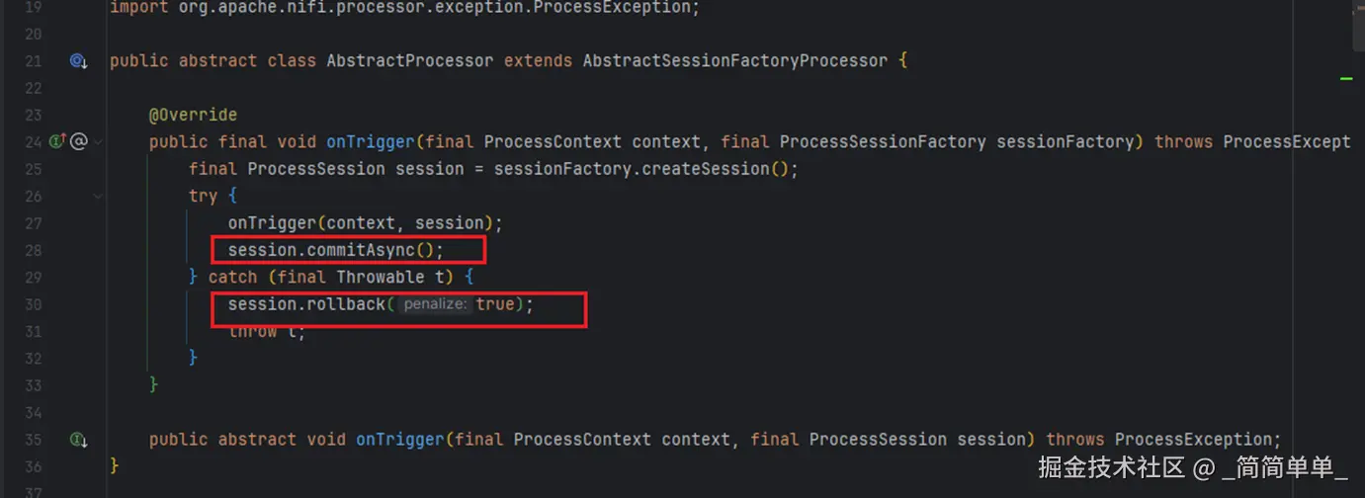Click the implements-method gutter icon on line 24
This screenshot has width=1365, height=498.
click(56, 141)
